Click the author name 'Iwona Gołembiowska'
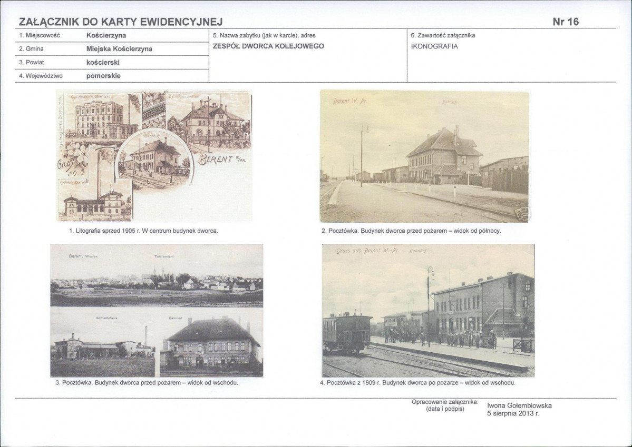The image size is (632, 447). coord(519,405)
